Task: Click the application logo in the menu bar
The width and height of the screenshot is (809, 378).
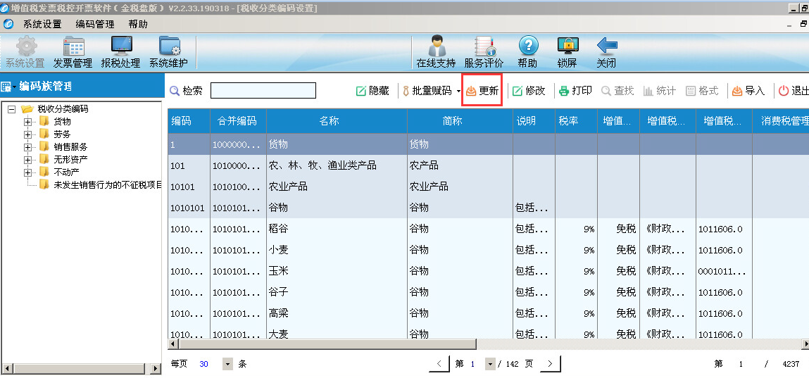Action: coord(8,24)
